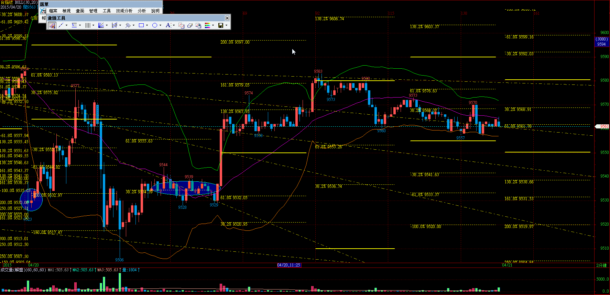610x295 pixels.
Task: Select the Fibonacci retracement lines tool
Action: [74, 25]
